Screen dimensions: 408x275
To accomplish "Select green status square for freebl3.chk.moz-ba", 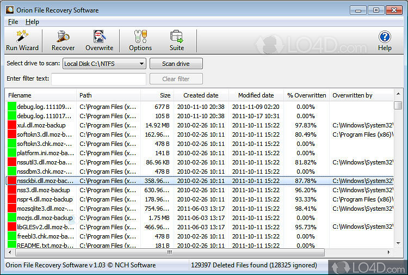I will point(12,236).
